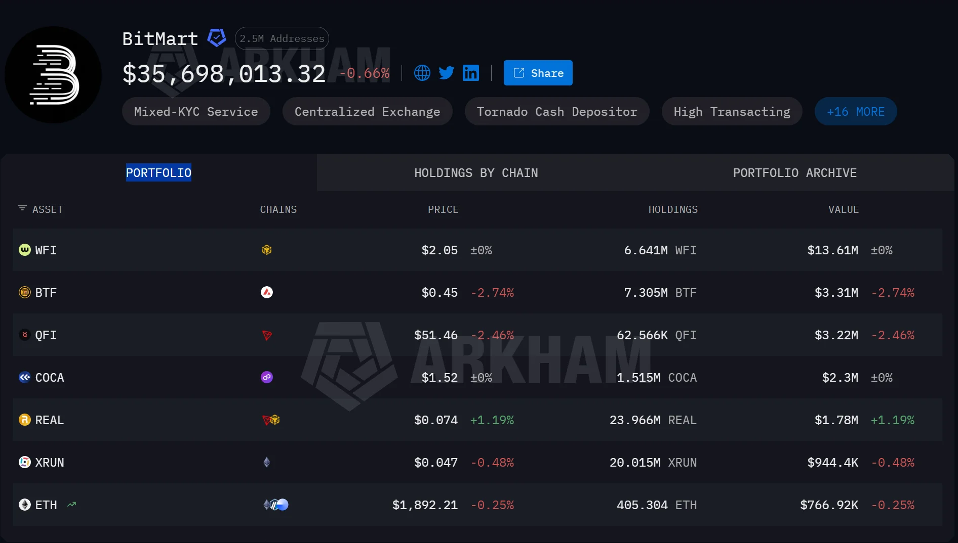Click the BNB chain icon for WFI
Viewport: 958px width, 543px height.
pyautogui.click(x=267, y=250)
